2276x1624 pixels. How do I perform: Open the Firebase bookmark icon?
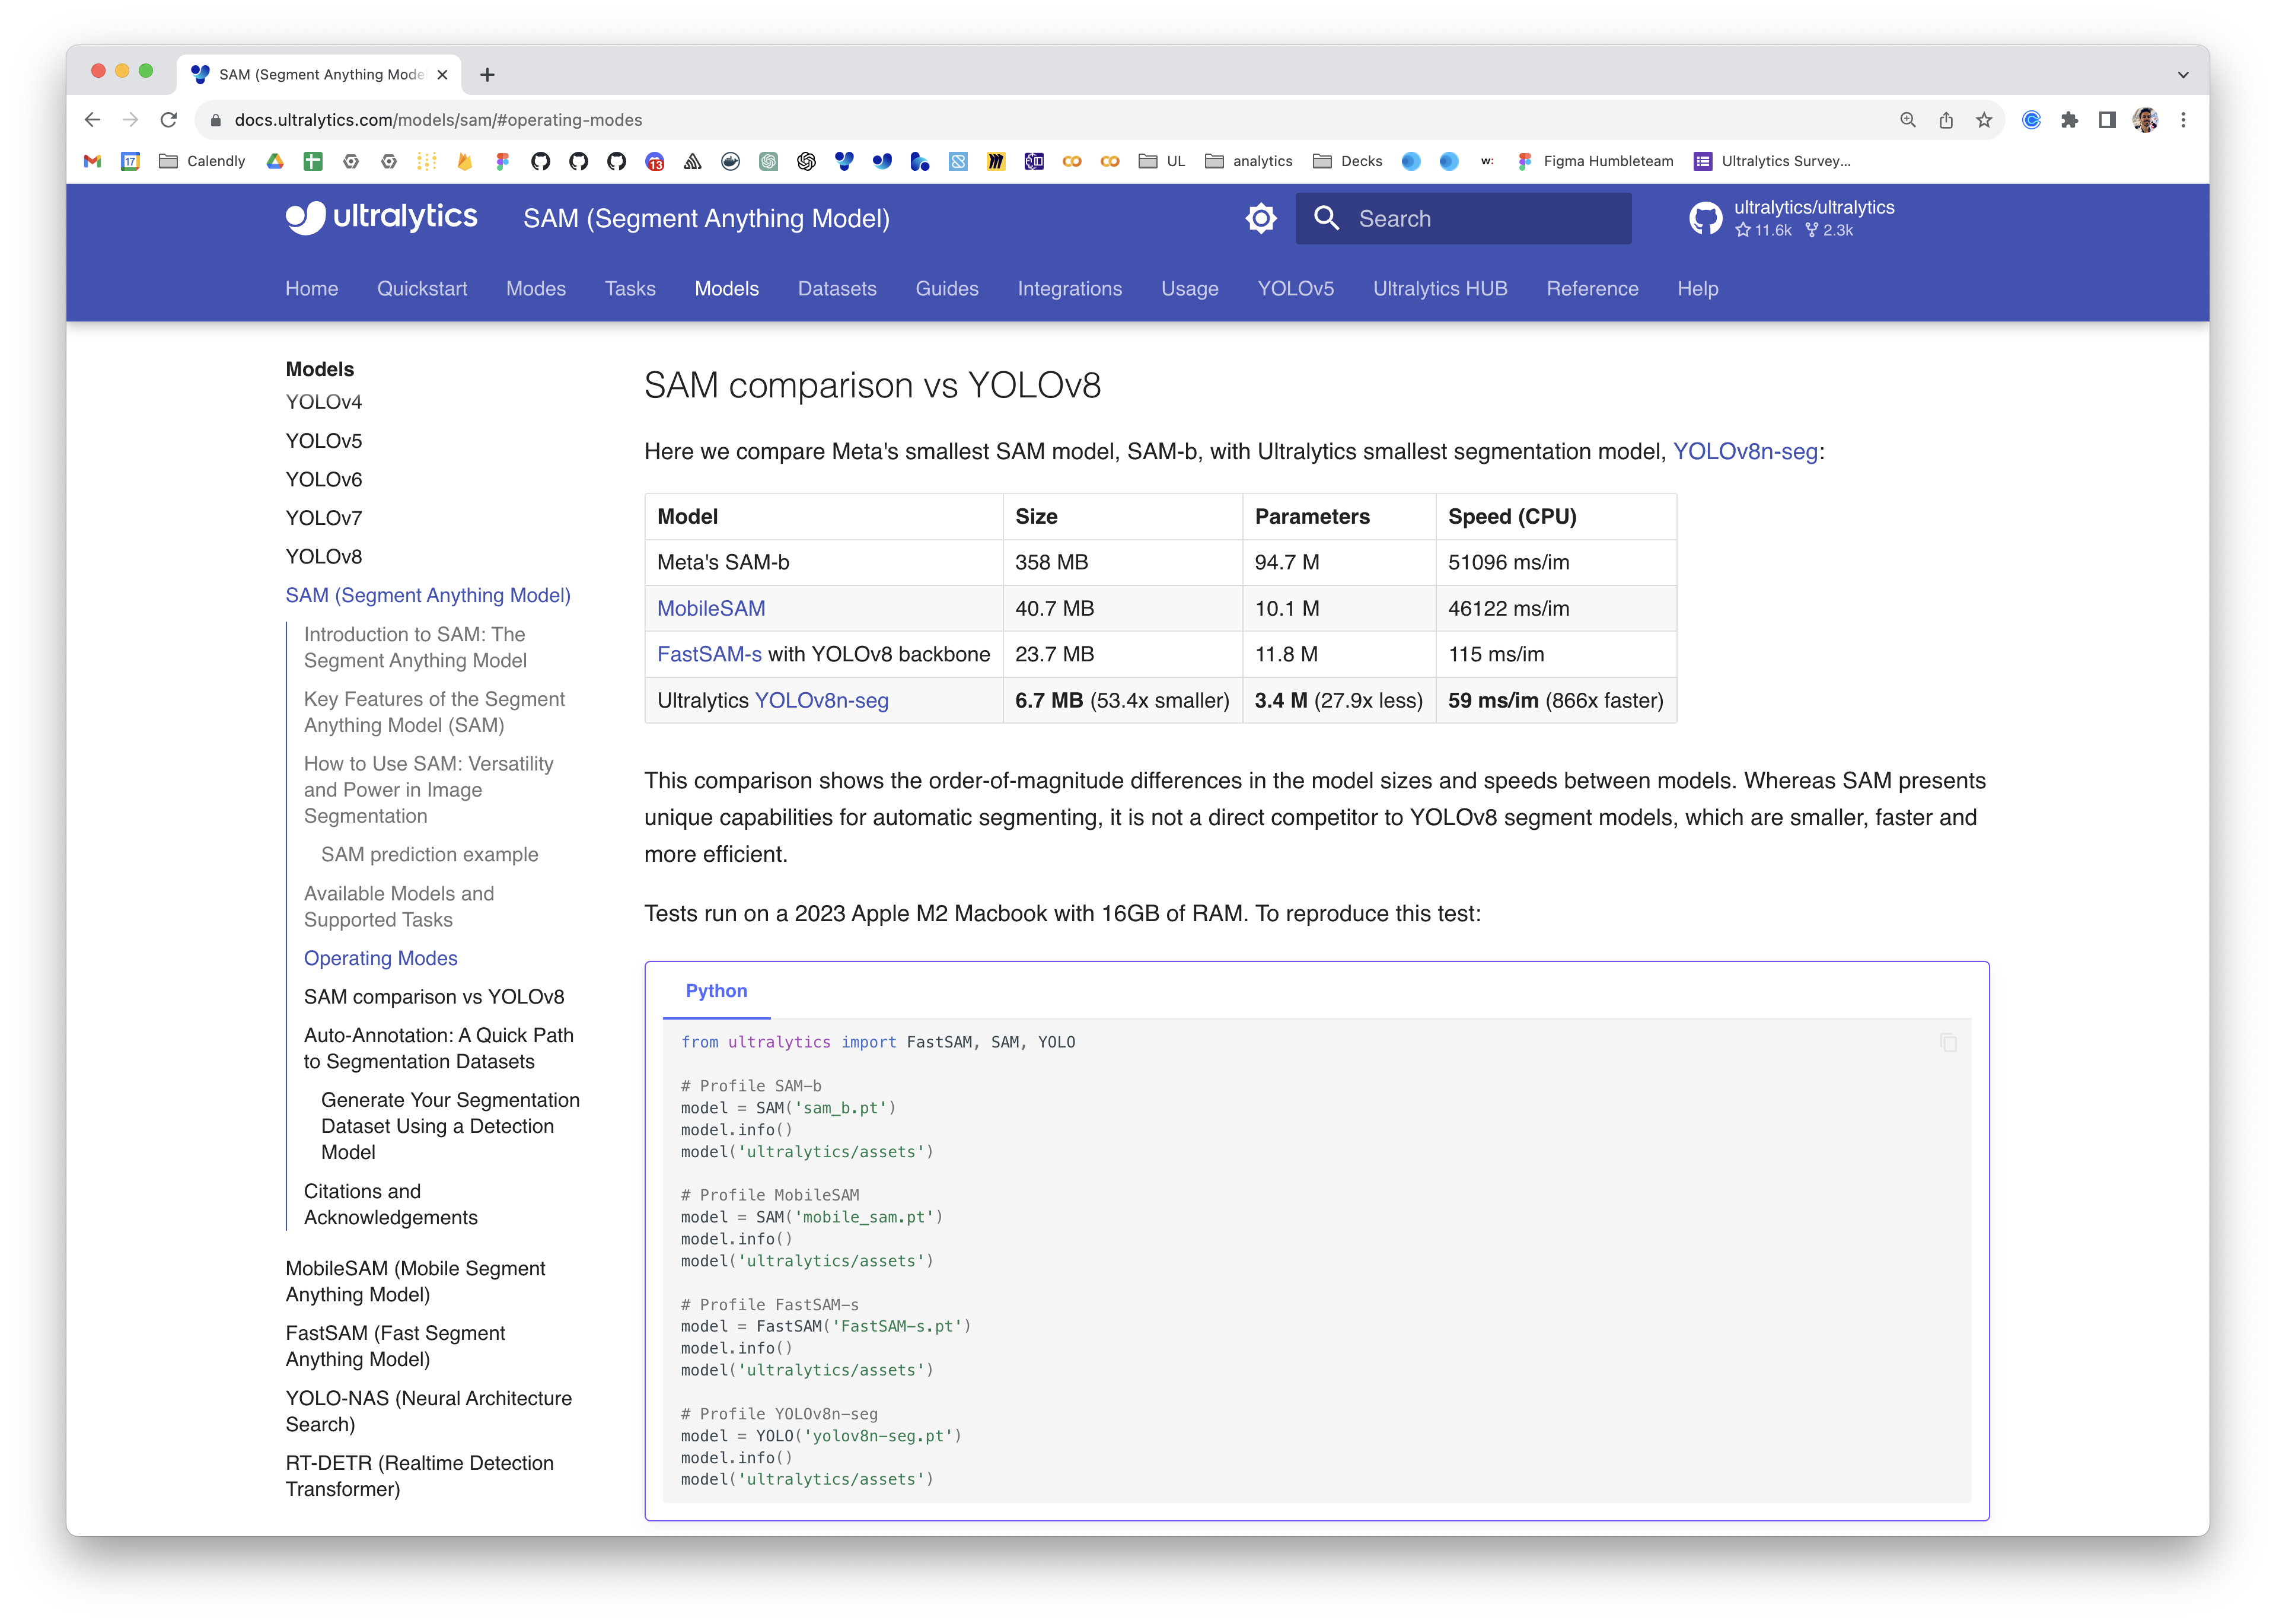(464, 161)
